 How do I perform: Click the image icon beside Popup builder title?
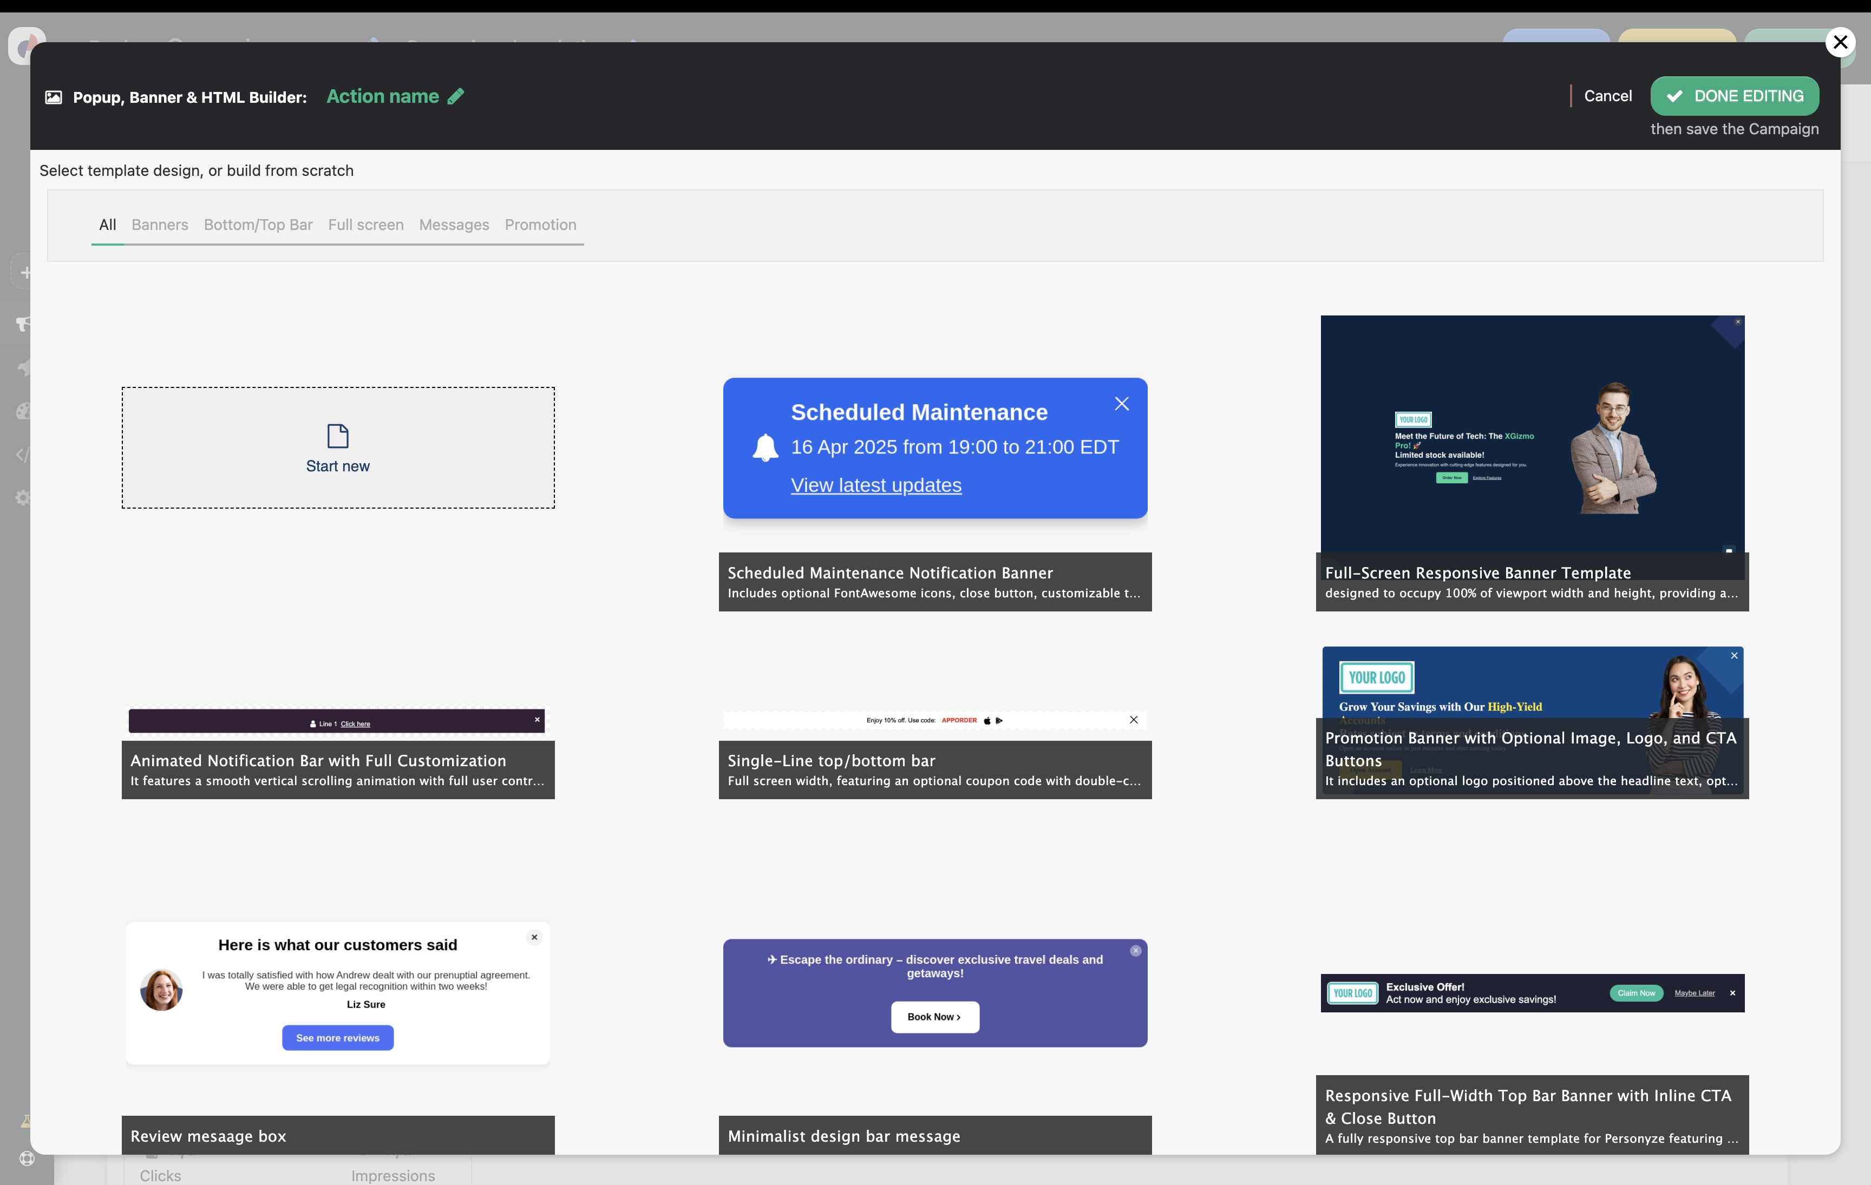pos(54,97)
